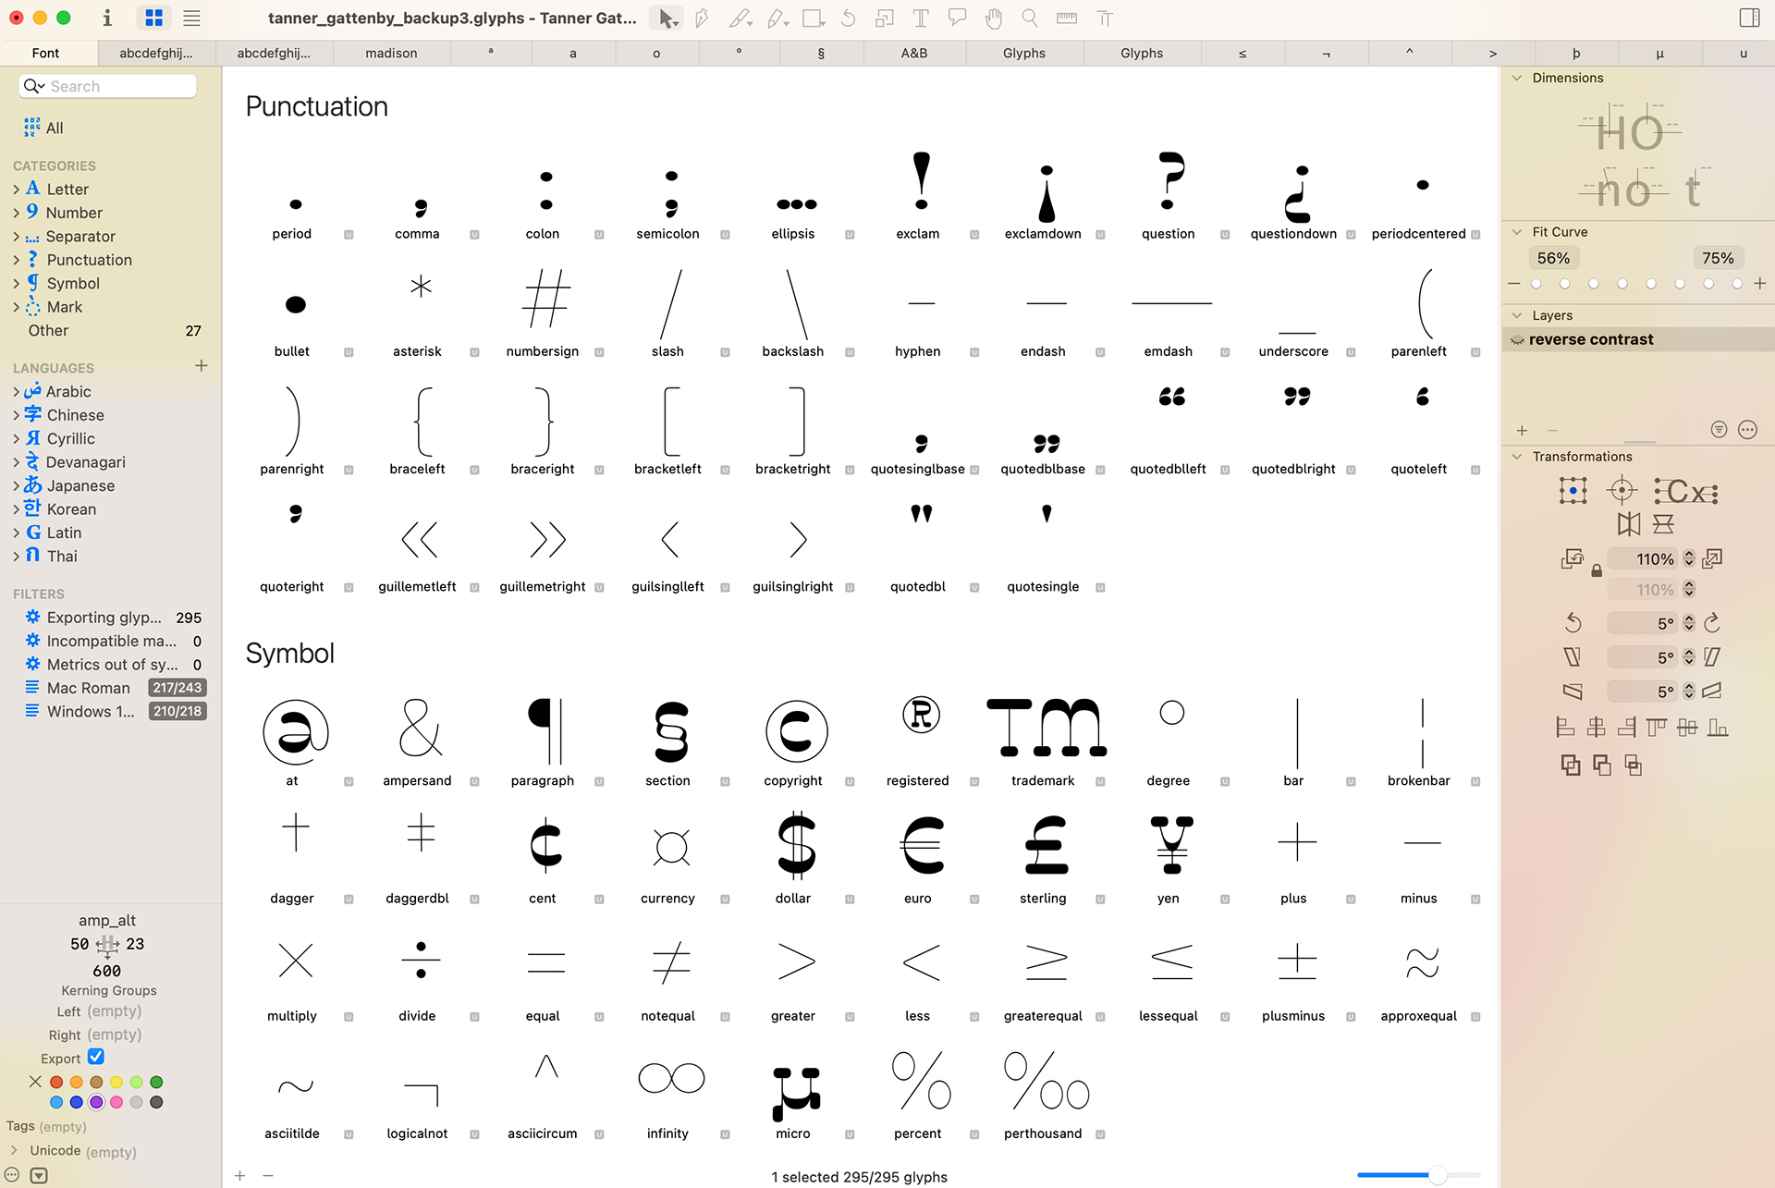This screenshot has width=1775, height=1188.
Task: Choose the Select arrow tool
Action: (667, 18)
